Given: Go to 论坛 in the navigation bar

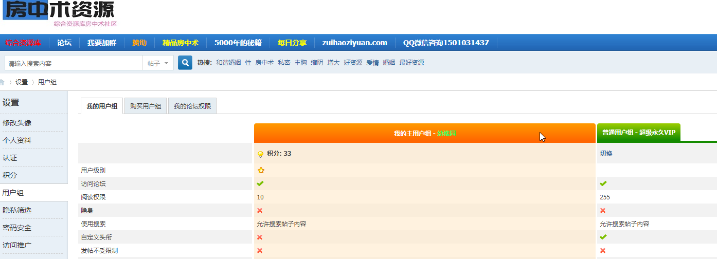Looking at the screenshot, I should click(x=64, y=43).
